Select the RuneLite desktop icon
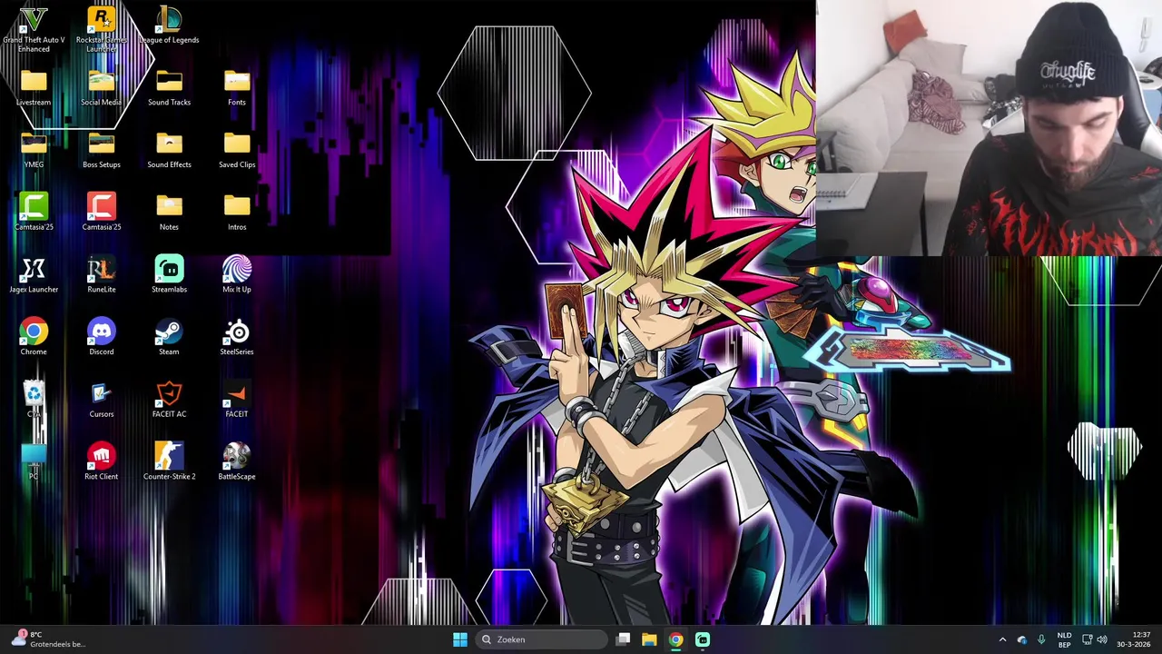This screenshot has width=1162, height=654. [x=101, y=275]
